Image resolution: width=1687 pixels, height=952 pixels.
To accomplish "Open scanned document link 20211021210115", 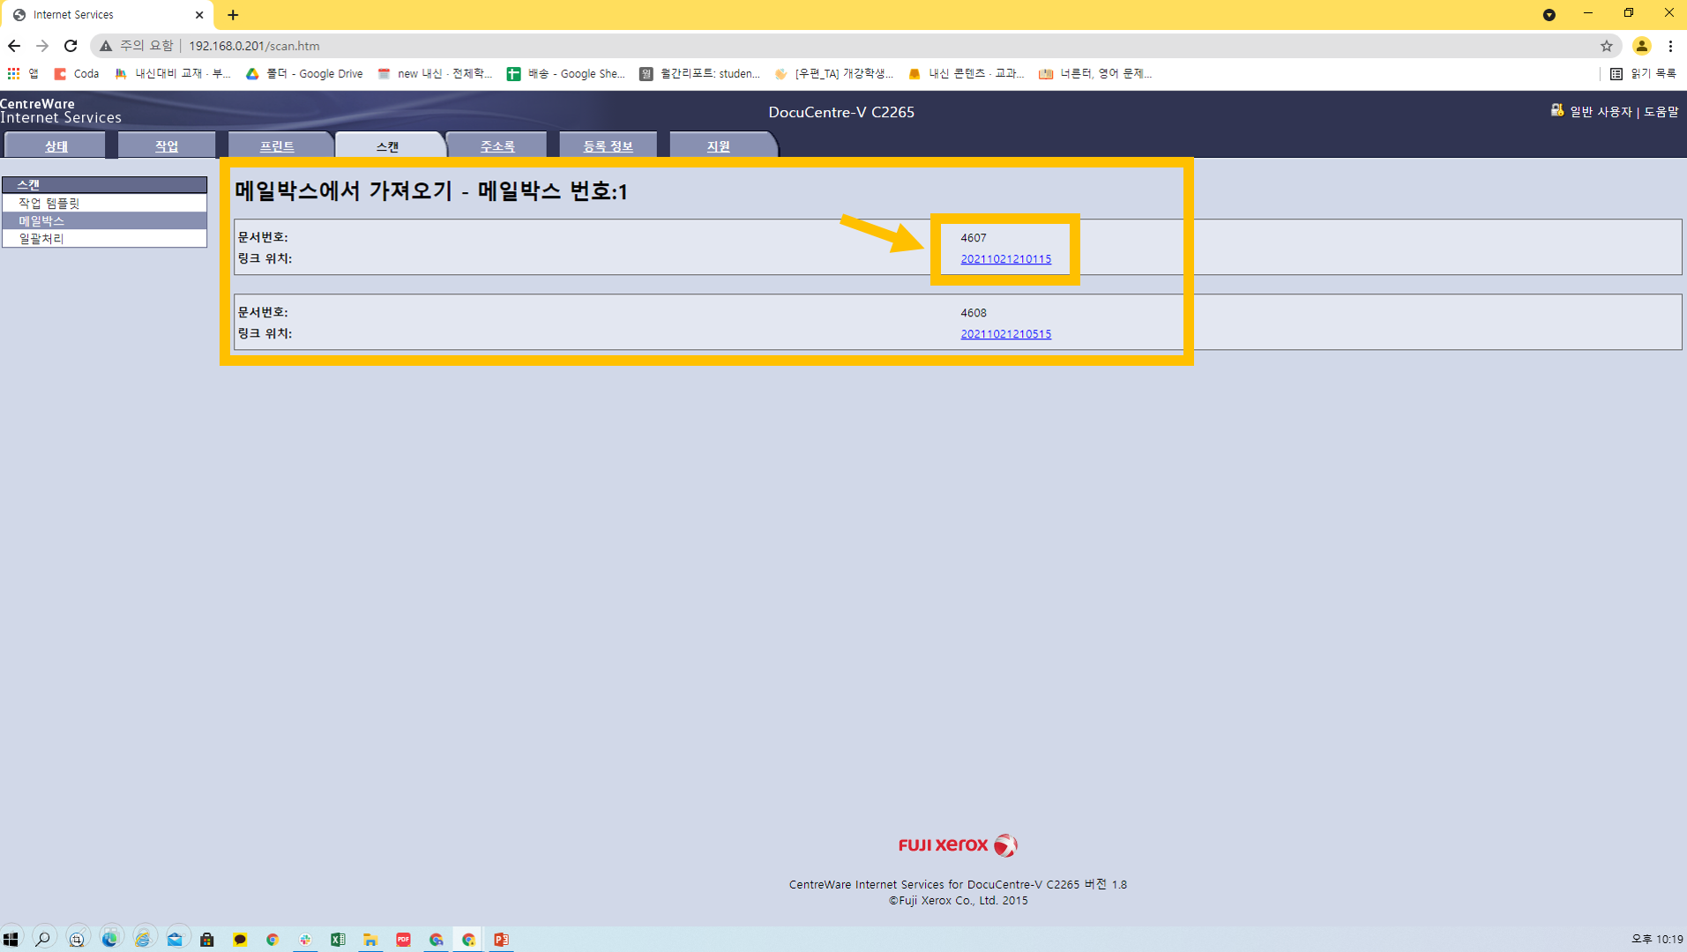I will click(x=1005, y=259).
